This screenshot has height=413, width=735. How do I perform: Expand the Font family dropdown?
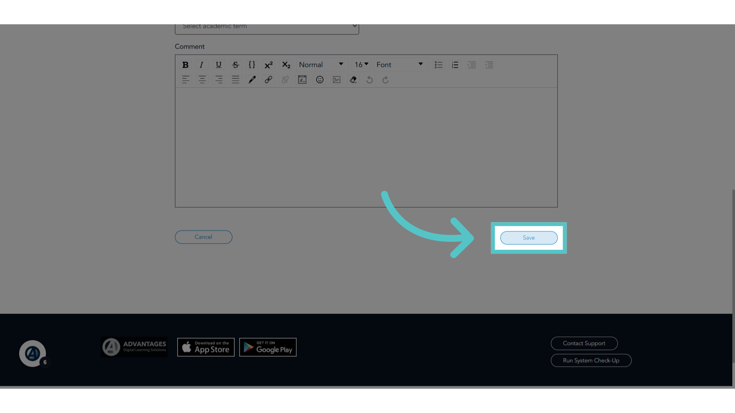click(x=400, y=65)
